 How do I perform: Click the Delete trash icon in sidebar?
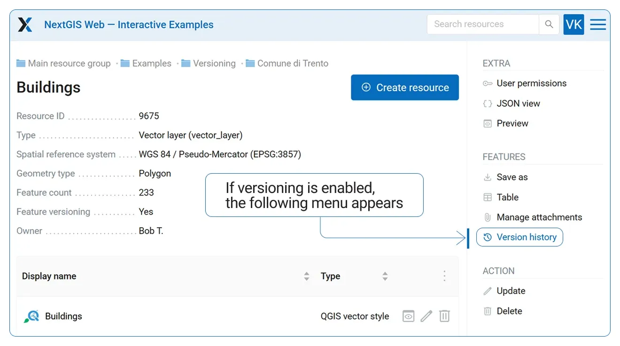click(x=488, y=311)
